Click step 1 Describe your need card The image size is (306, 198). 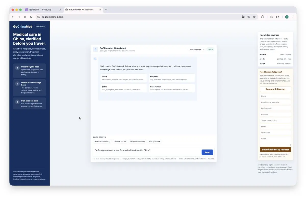(x=30, y=71)
